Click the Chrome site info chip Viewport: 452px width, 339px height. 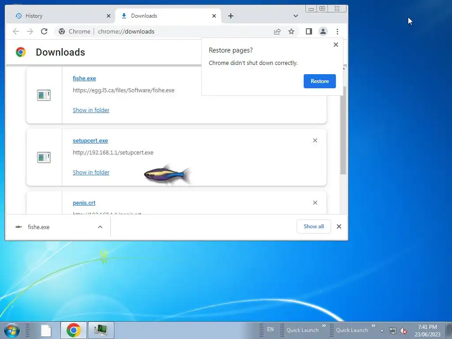pos(74,31)
